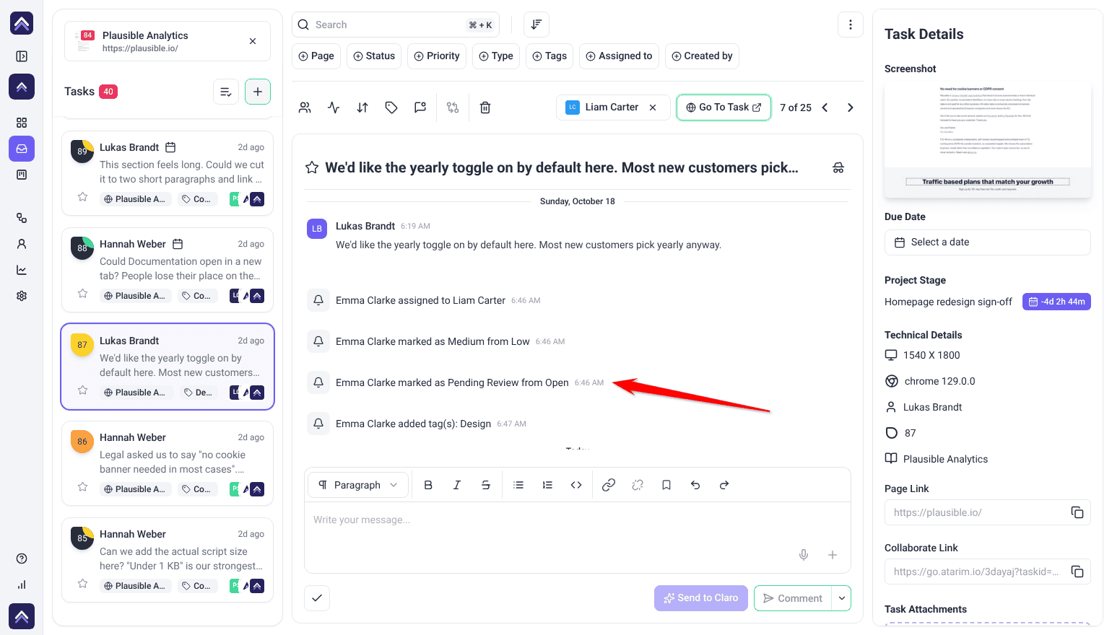This screenshot has height=635, width=1112.
Task: Toggle italic formatting in message editor
Action: point(457,485)
